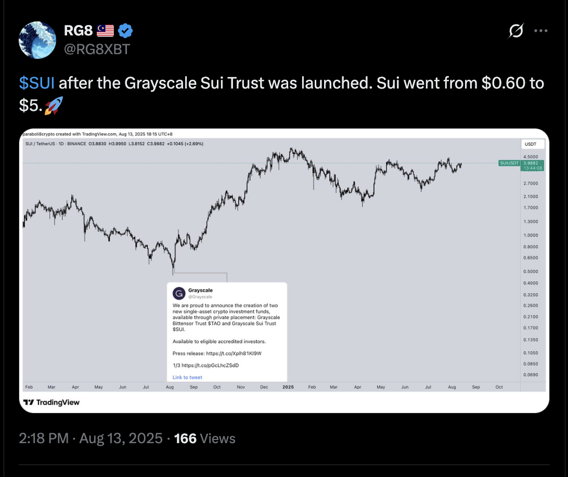Open RG8 profile avatar picture

[37, 40]
